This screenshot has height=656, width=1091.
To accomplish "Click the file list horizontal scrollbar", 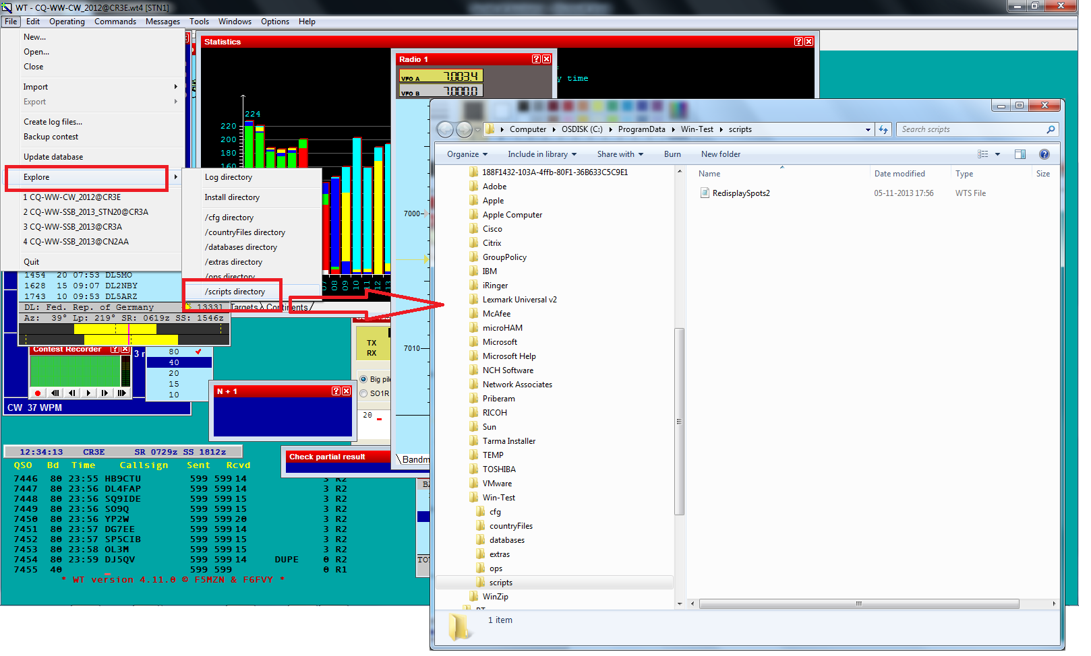I will click(x=859, y=604).
